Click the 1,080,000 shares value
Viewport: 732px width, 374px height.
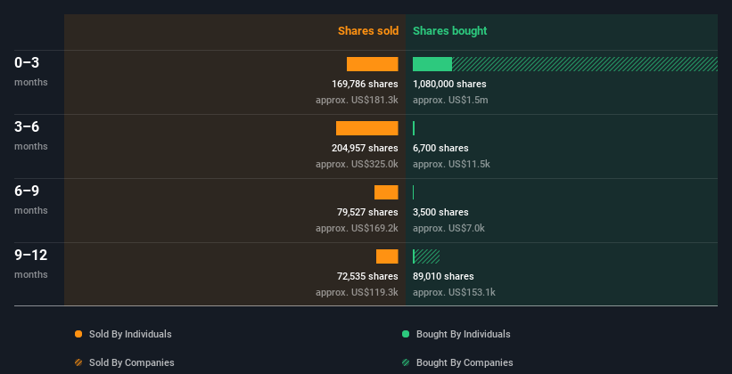coord(449,84)
